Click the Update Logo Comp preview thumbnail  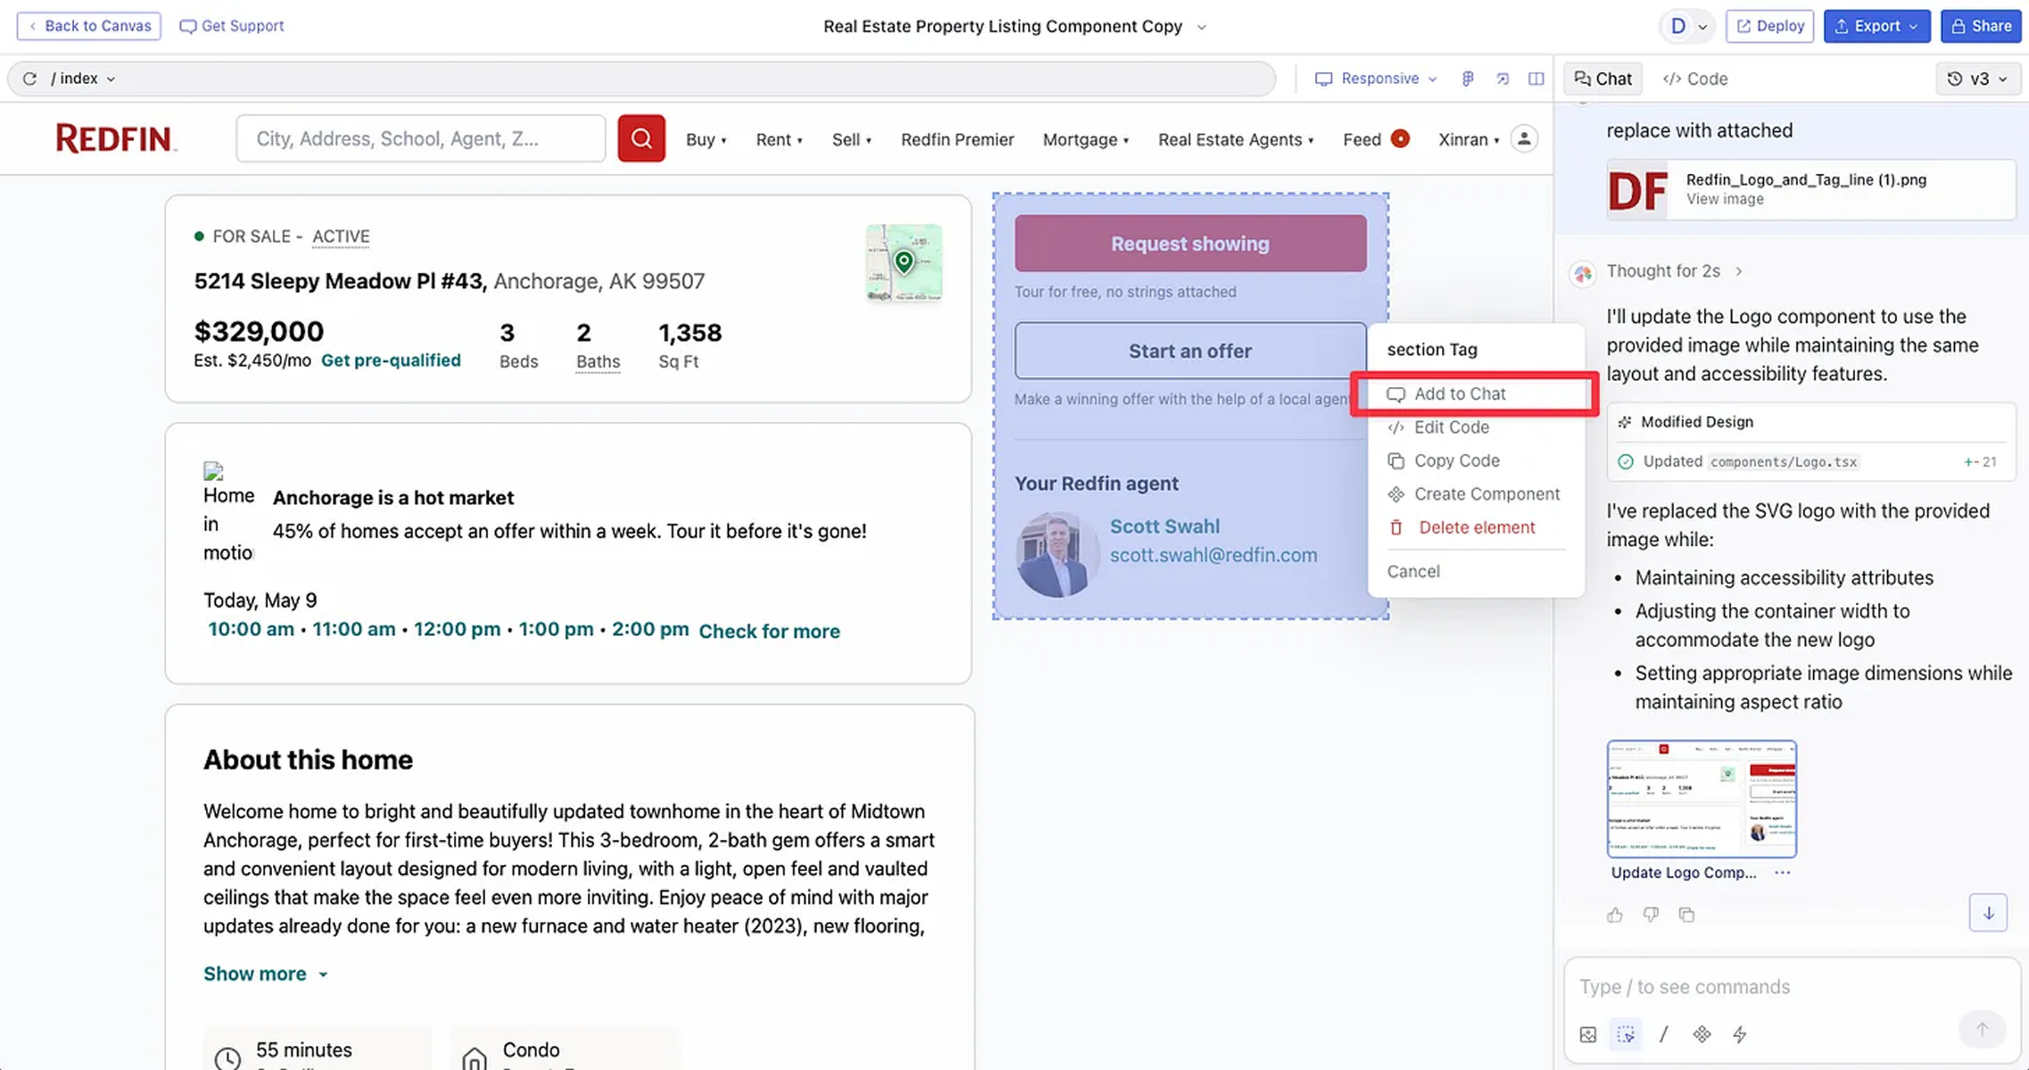[1701, 799]
